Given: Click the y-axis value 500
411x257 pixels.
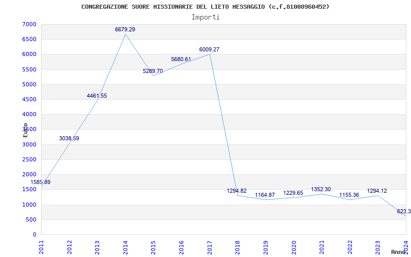Looking at the screenshot, I should click(x=32, y=219).
